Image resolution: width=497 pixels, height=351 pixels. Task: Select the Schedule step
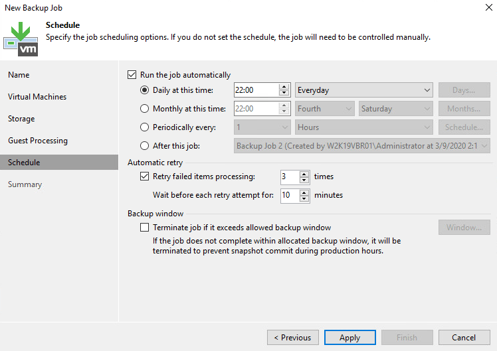[59, 163]
